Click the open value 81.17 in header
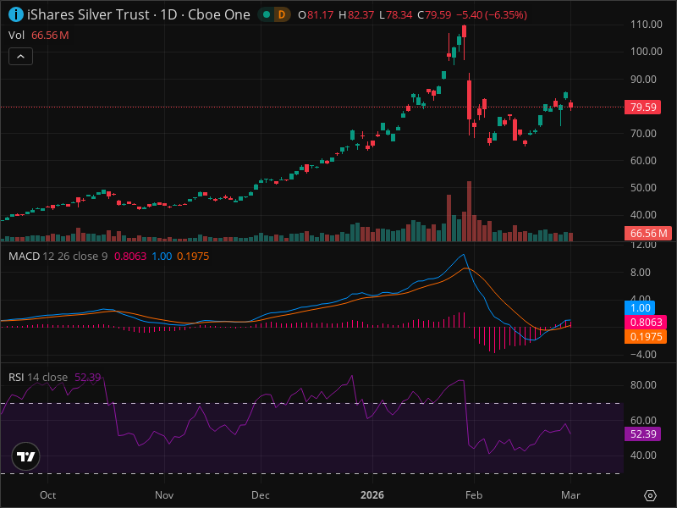The width and height of the screenshot is (677, 508). coord(320,15)
